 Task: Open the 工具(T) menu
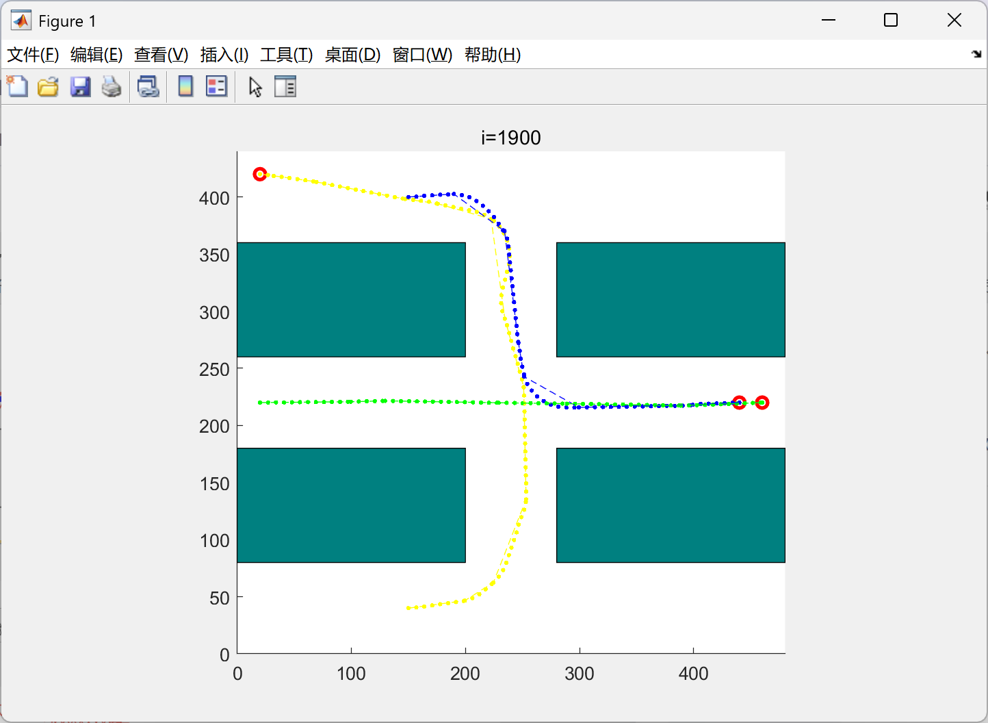click(287, 55)
